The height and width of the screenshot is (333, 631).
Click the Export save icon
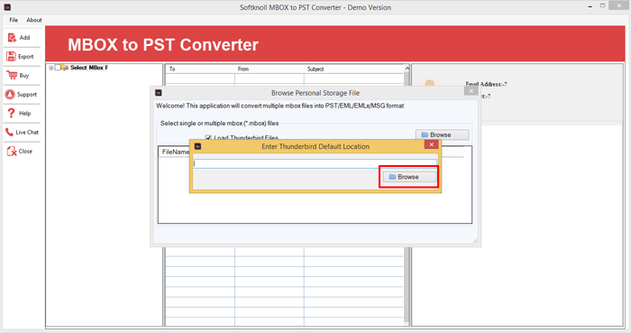tap(11, 56)
